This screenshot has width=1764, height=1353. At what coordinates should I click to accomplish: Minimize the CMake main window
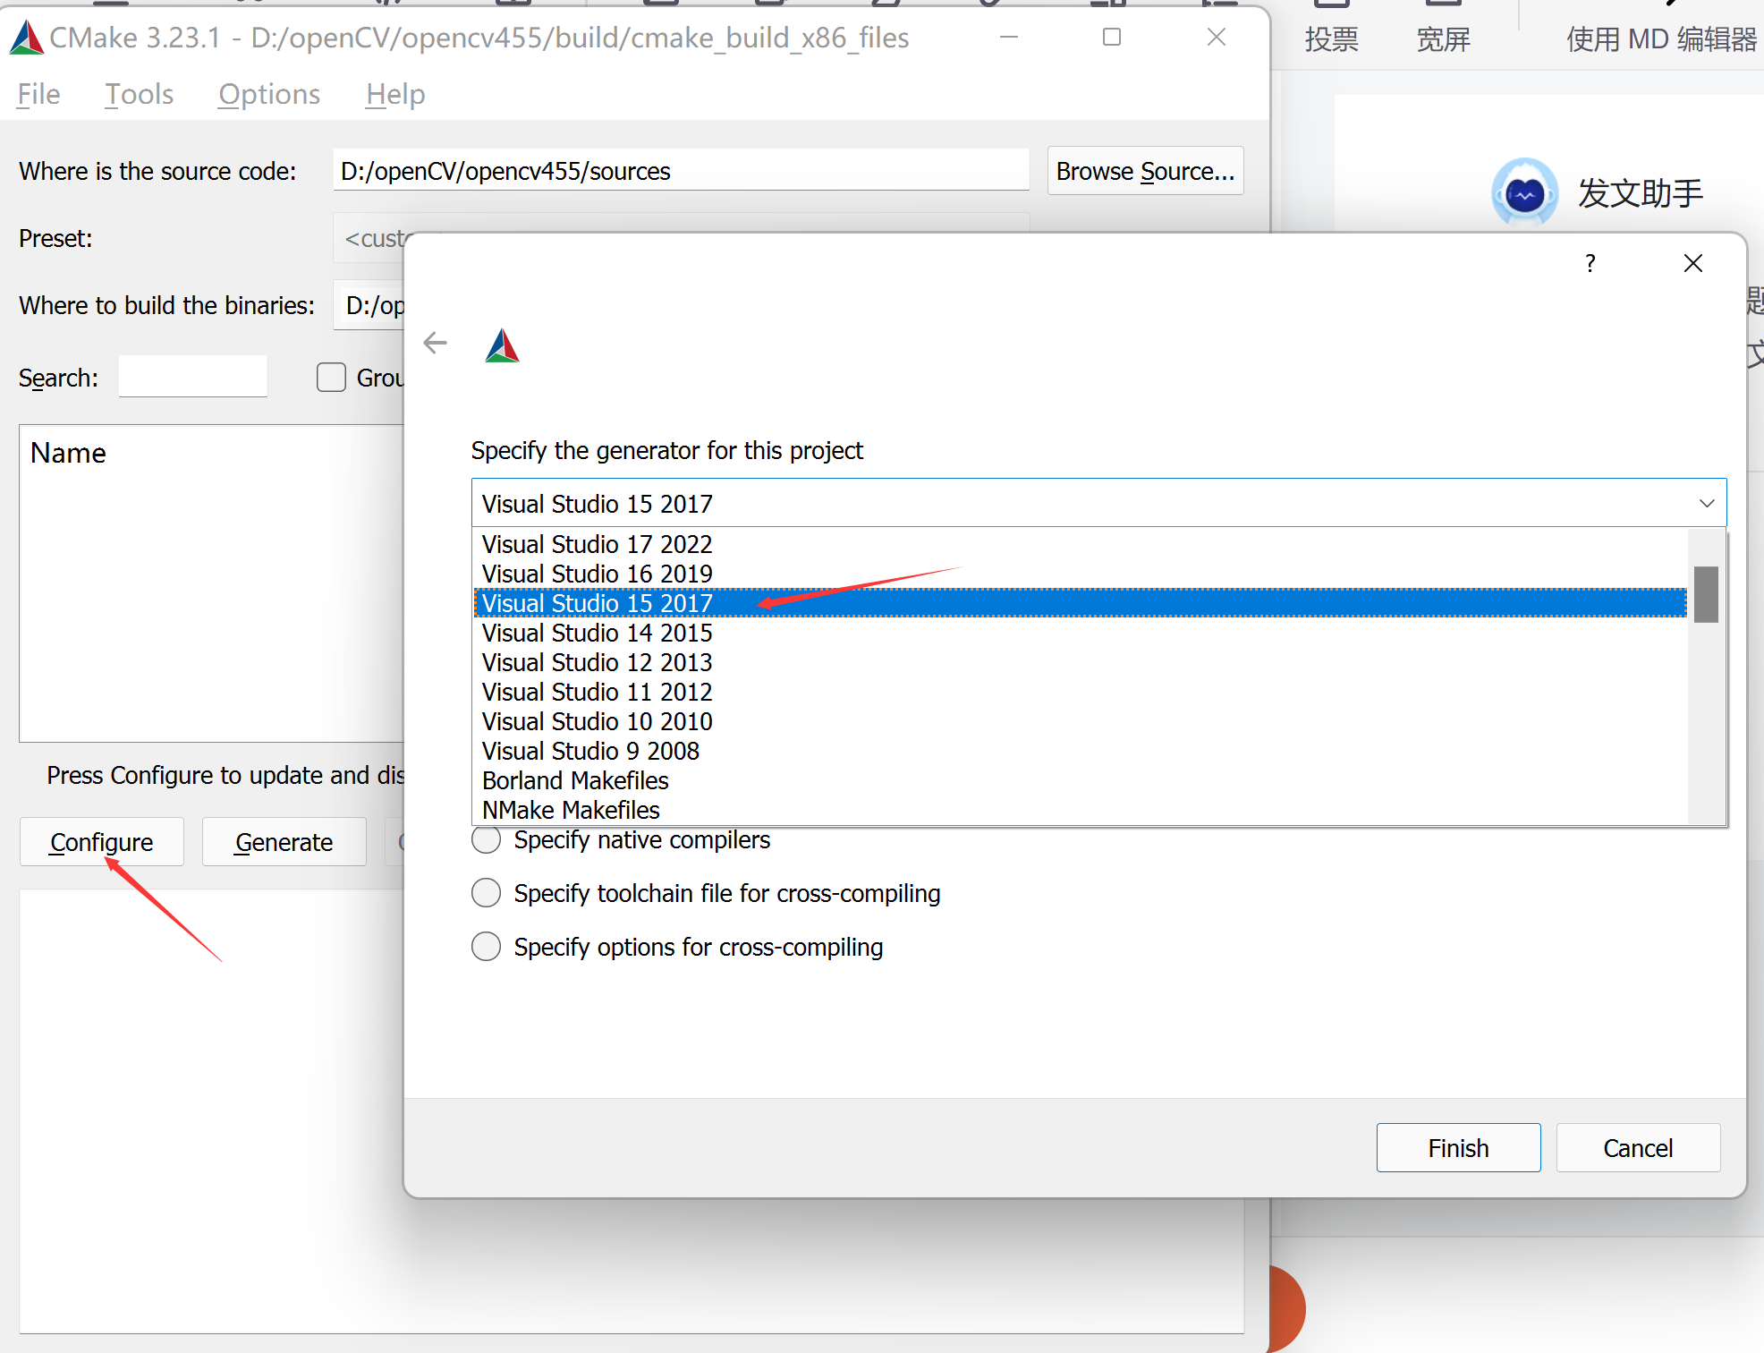(1009, 38)
